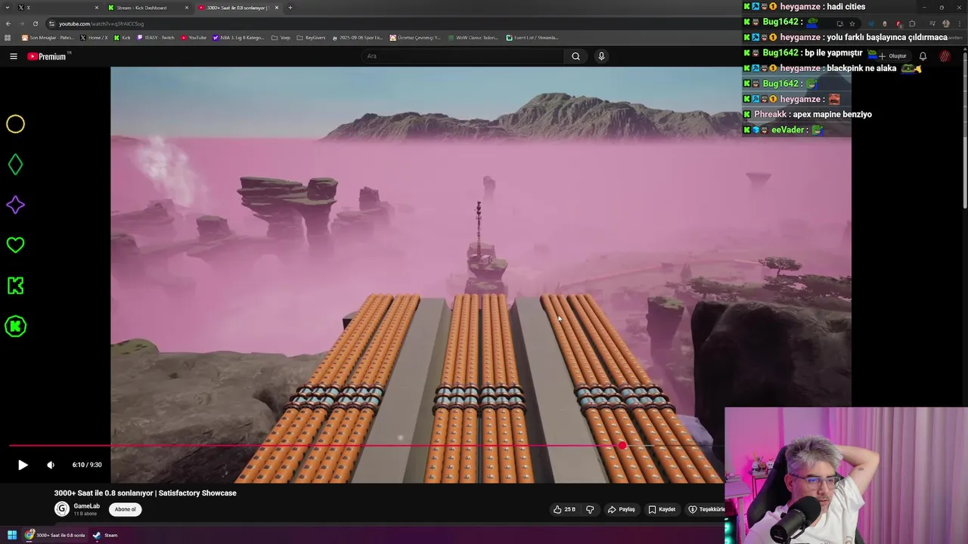Open the Windows Start menu
Screen dimensions: 968x544
coord(12,535)
